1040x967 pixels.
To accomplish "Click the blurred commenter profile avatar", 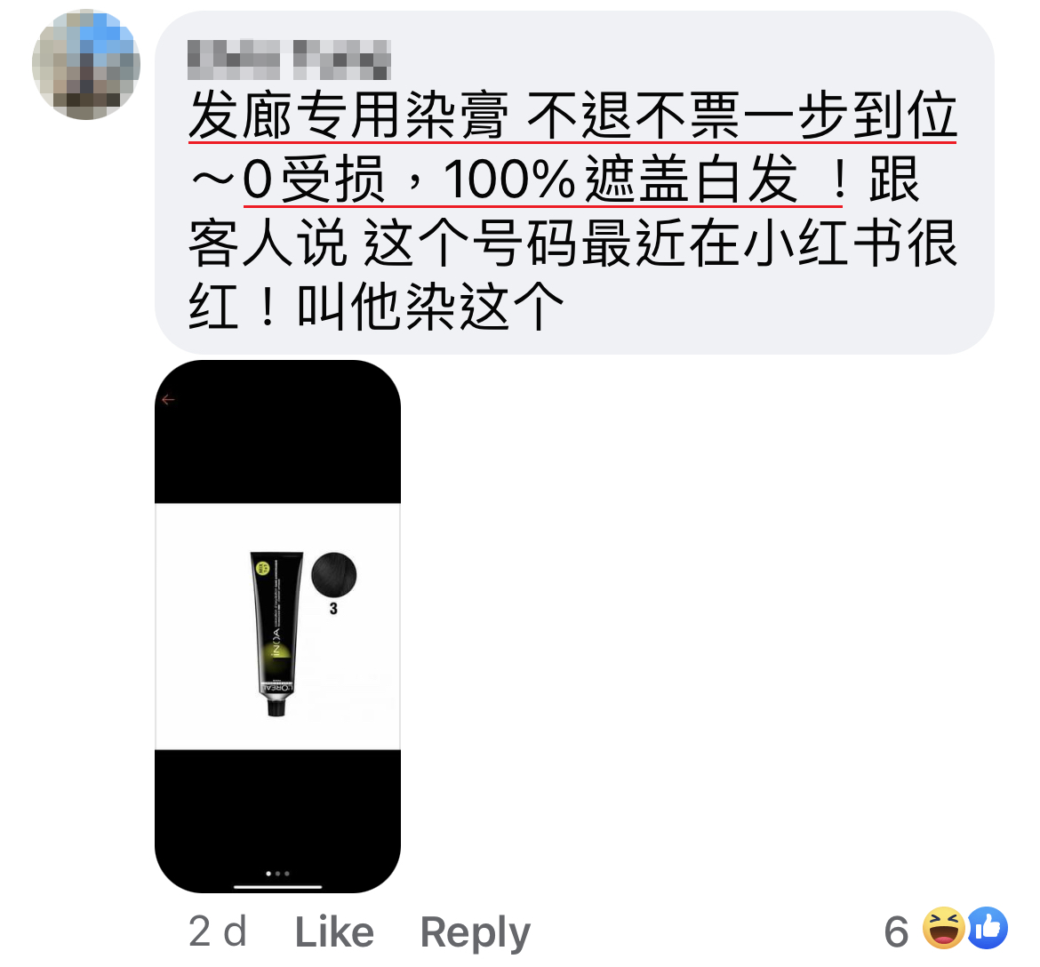I will [86, 64].
